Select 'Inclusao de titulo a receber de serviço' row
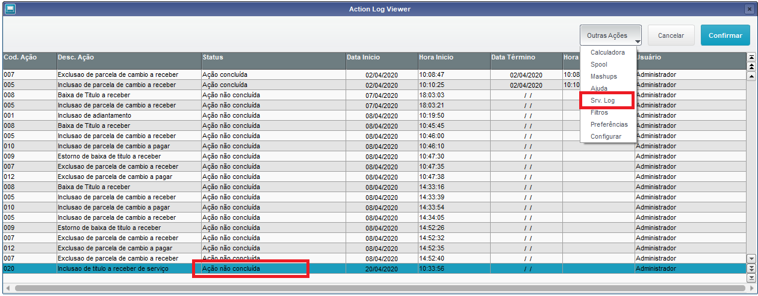This screenshot has width=758, height=296. pos(374,268)
